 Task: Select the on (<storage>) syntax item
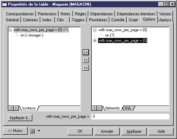[x=32, y=35]
